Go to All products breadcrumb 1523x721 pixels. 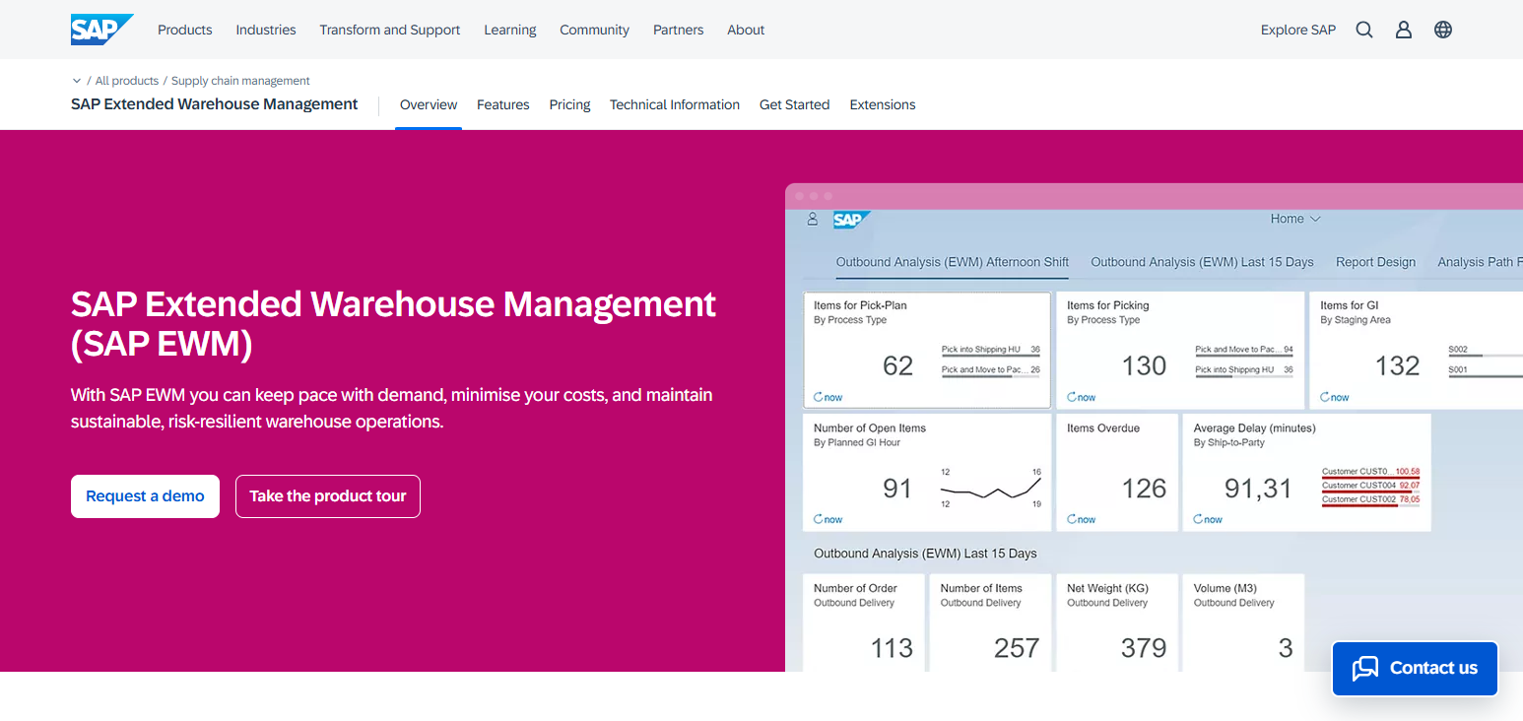pos(127,81)
